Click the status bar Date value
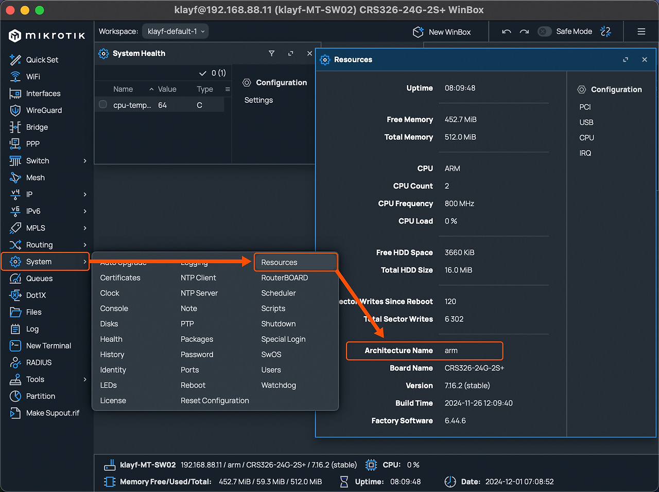This screenshot has width=659, height=492. click(x=519, y=482)
